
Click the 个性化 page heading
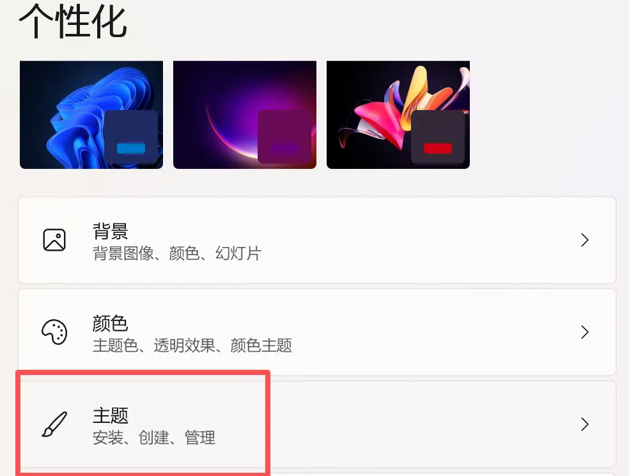point(73,21)
